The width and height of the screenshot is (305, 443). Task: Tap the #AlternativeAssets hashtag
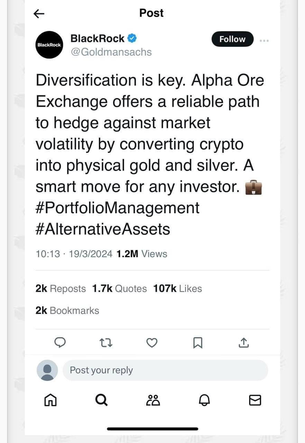103,229
